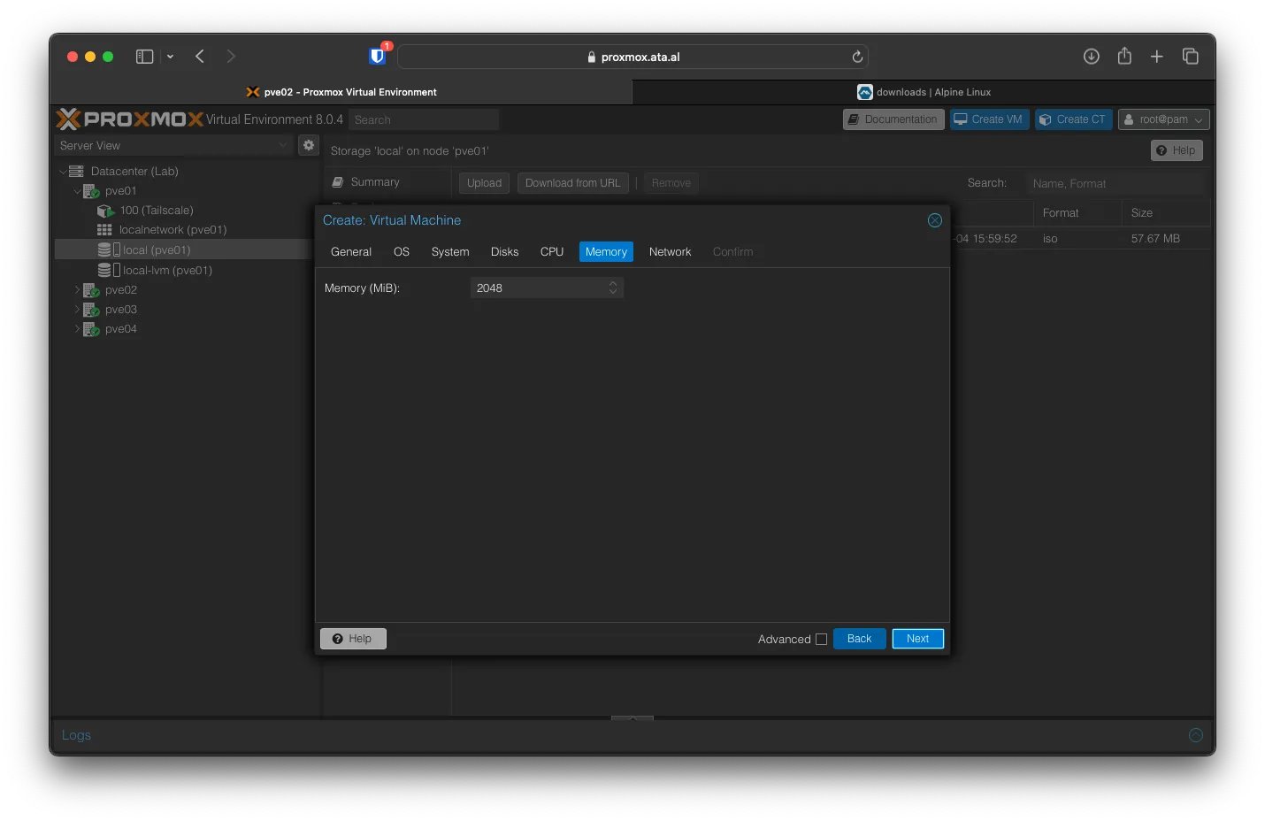
Task: Click the Upload button
Action: coord(484,183)
